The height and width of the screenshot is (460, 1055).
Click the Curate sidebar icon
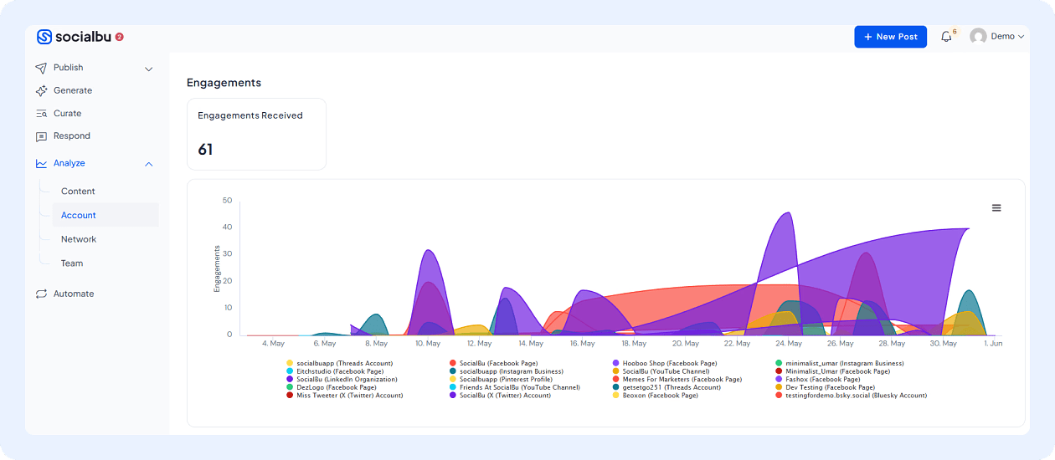pyautogui.click(x=41, y=114)
